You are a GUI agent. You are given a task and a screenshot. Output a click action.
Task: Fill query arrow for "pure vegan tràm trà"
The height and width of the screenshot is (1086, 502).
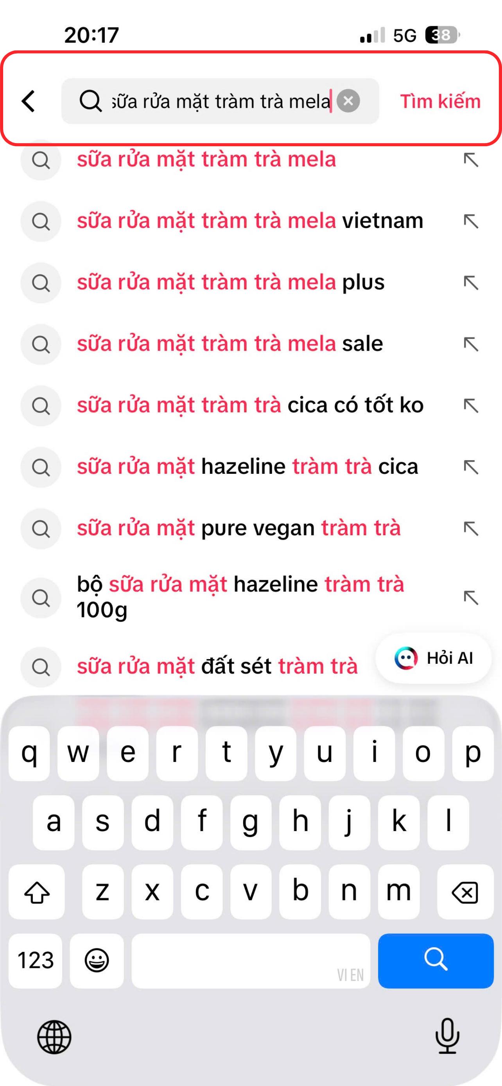[x=471, y=528]
